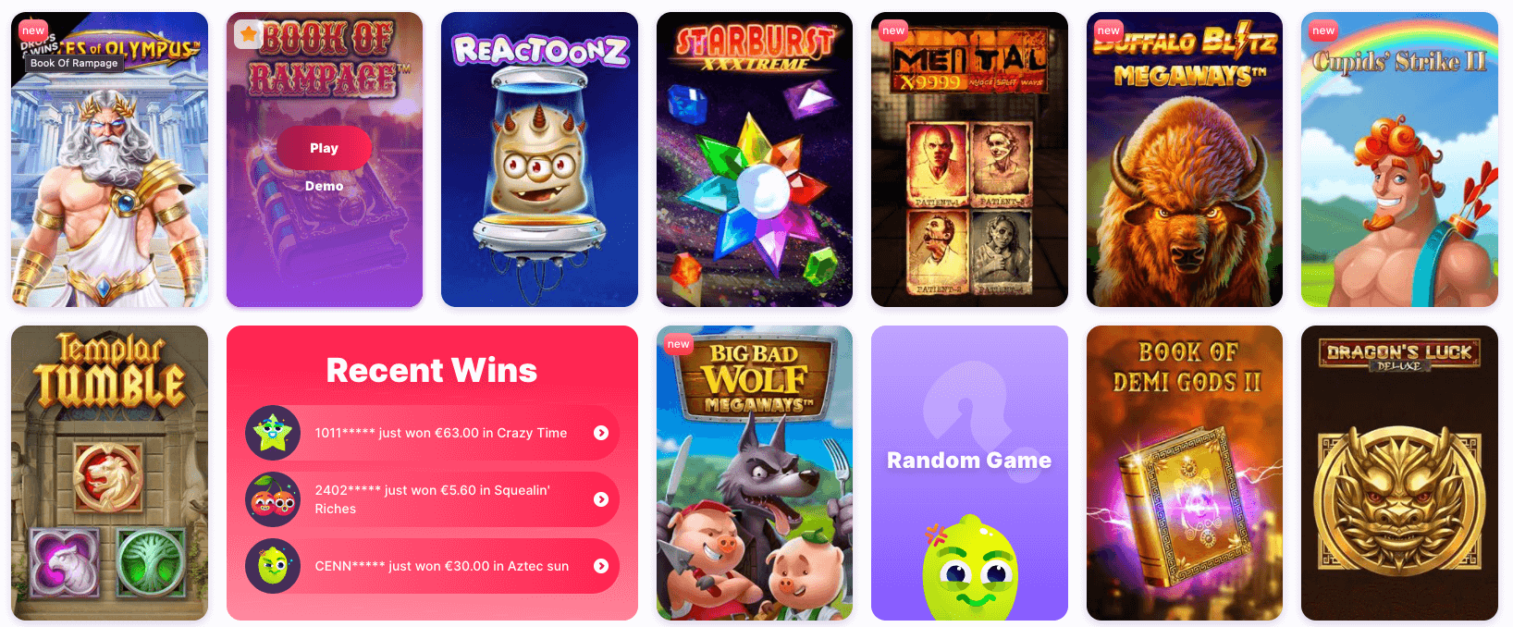Open Book of Demi Gods II

[x=1185, y=473]
